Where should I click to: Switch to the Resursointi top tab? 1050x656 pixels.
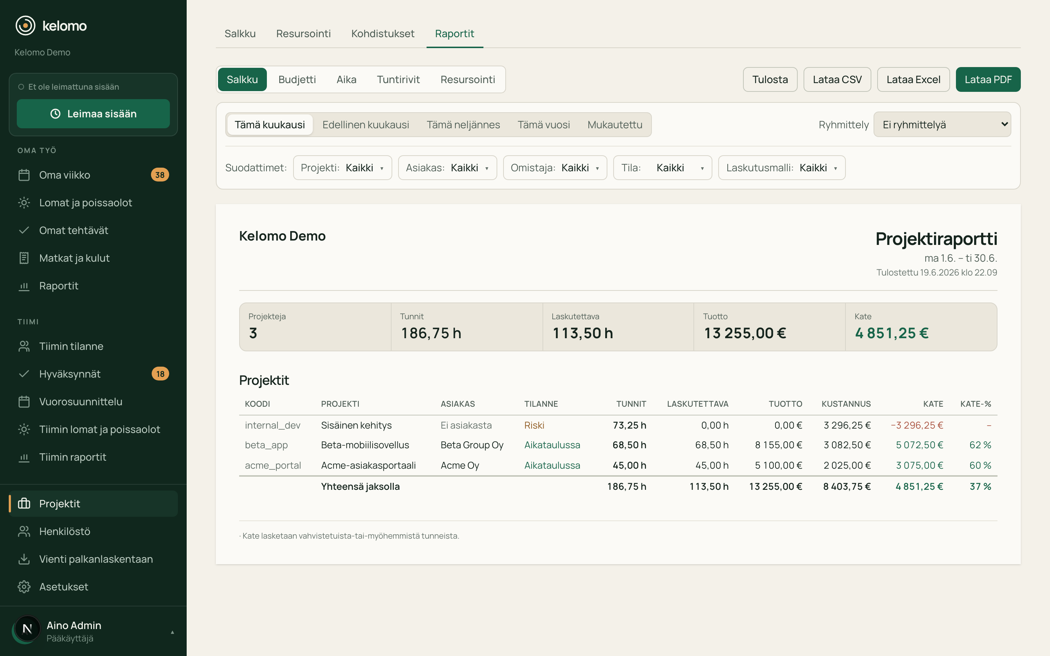(x=303, y=34)
